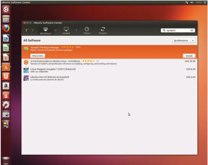The height and width of the screenshot is (165, 208).
Task: Click the US$ 3.95 price
Action: (x=191, y=77)
